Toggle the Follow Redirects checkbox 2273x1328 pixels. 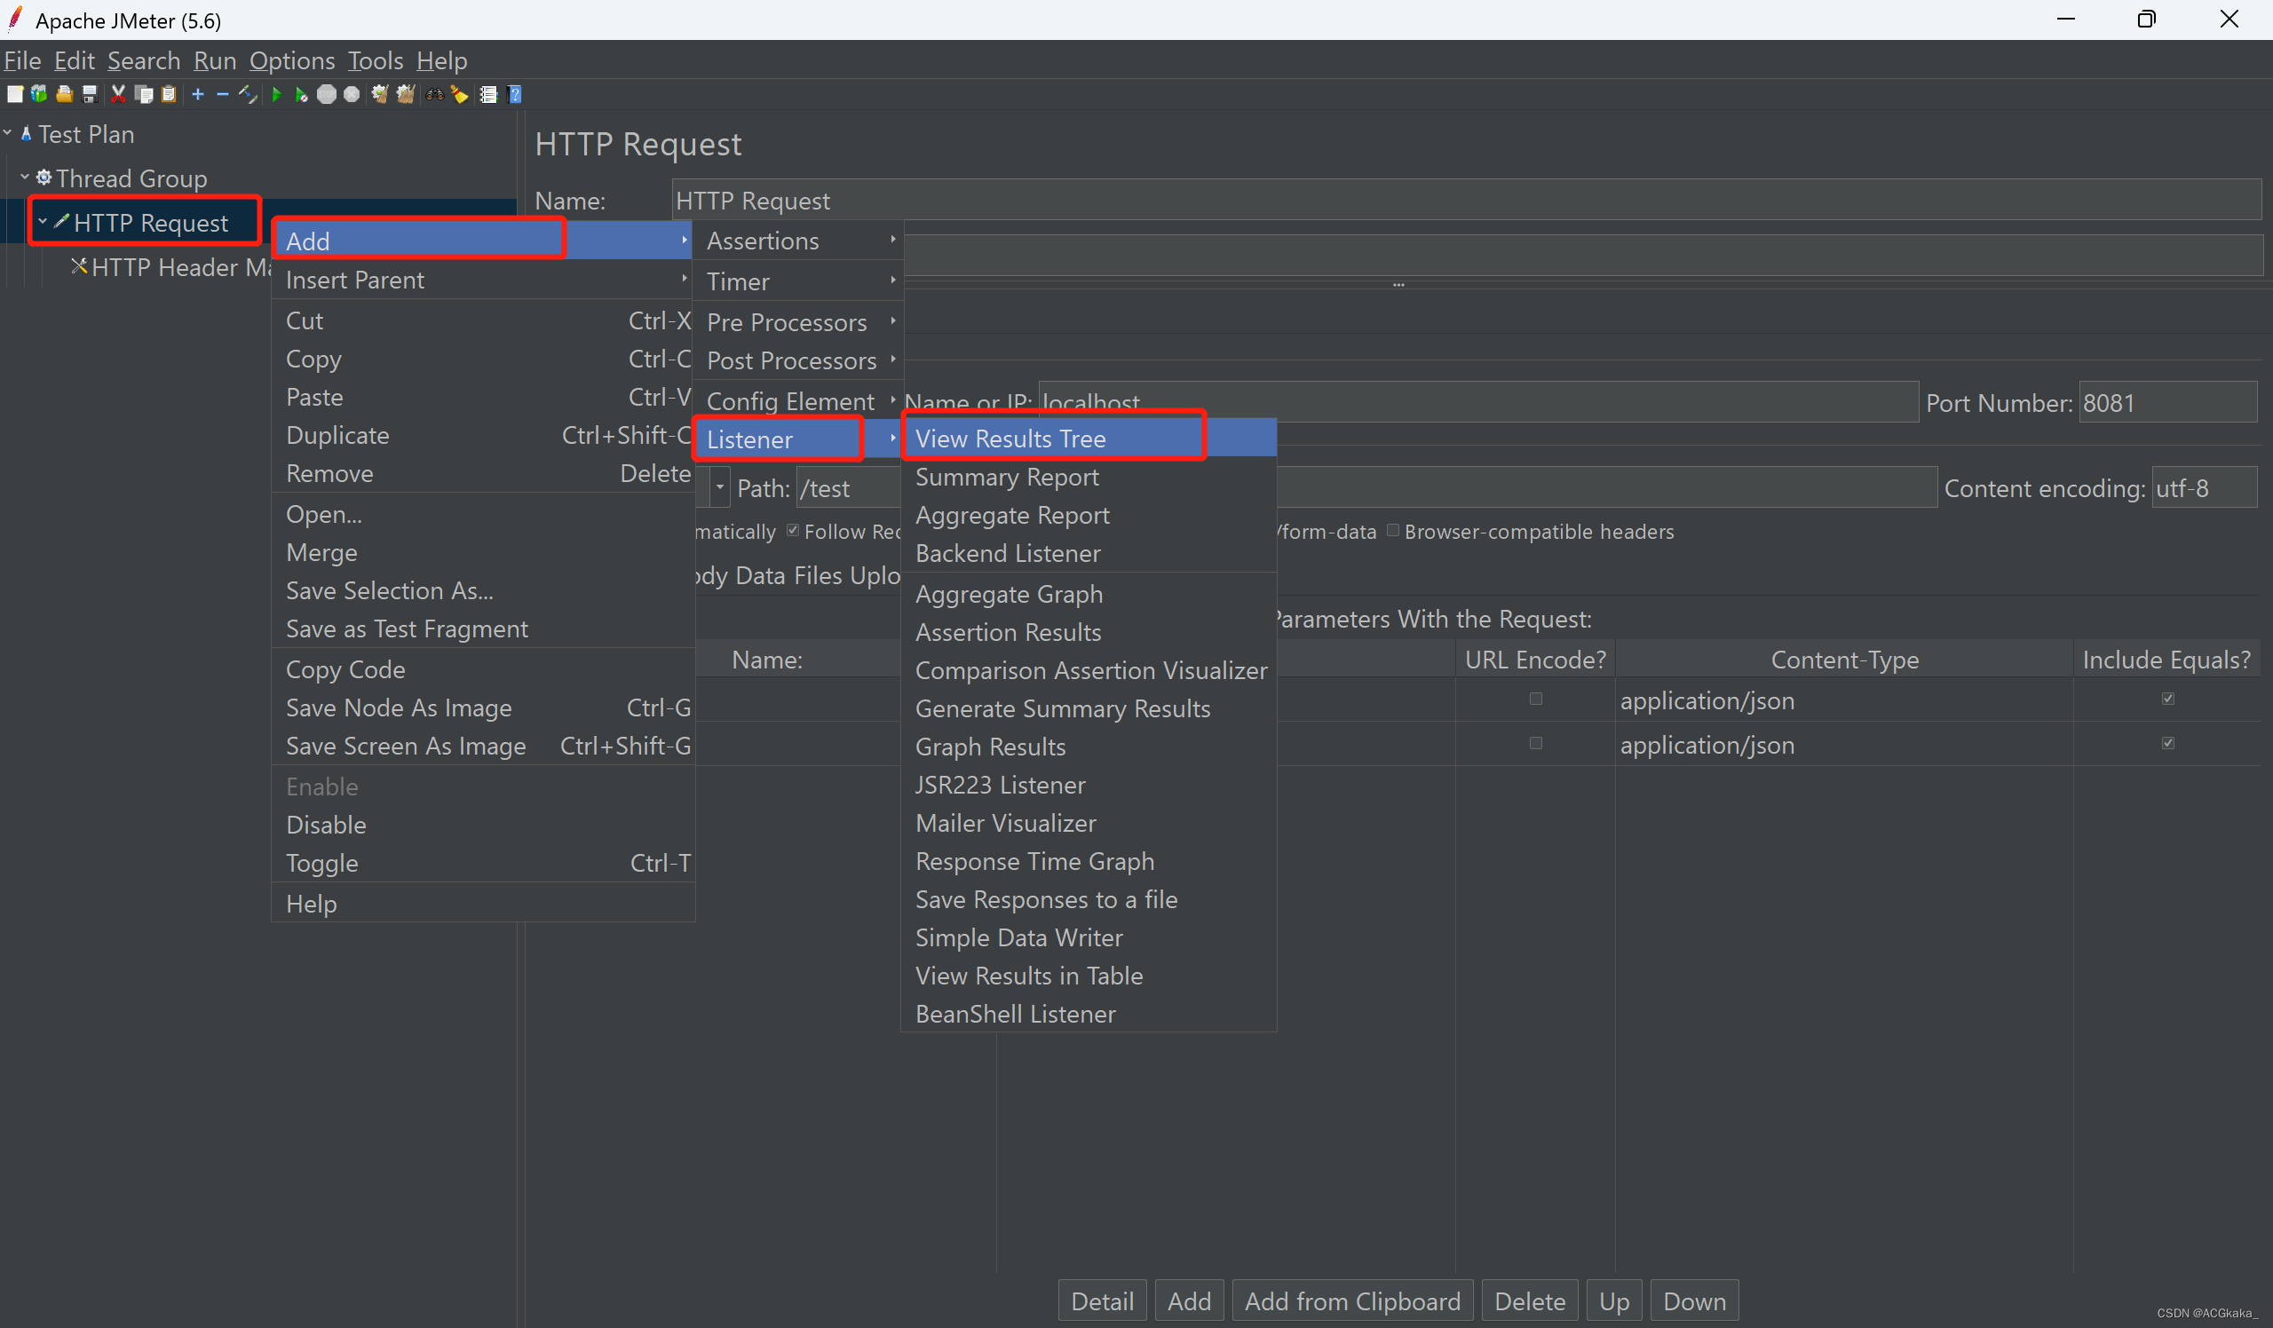click(793, 530)
